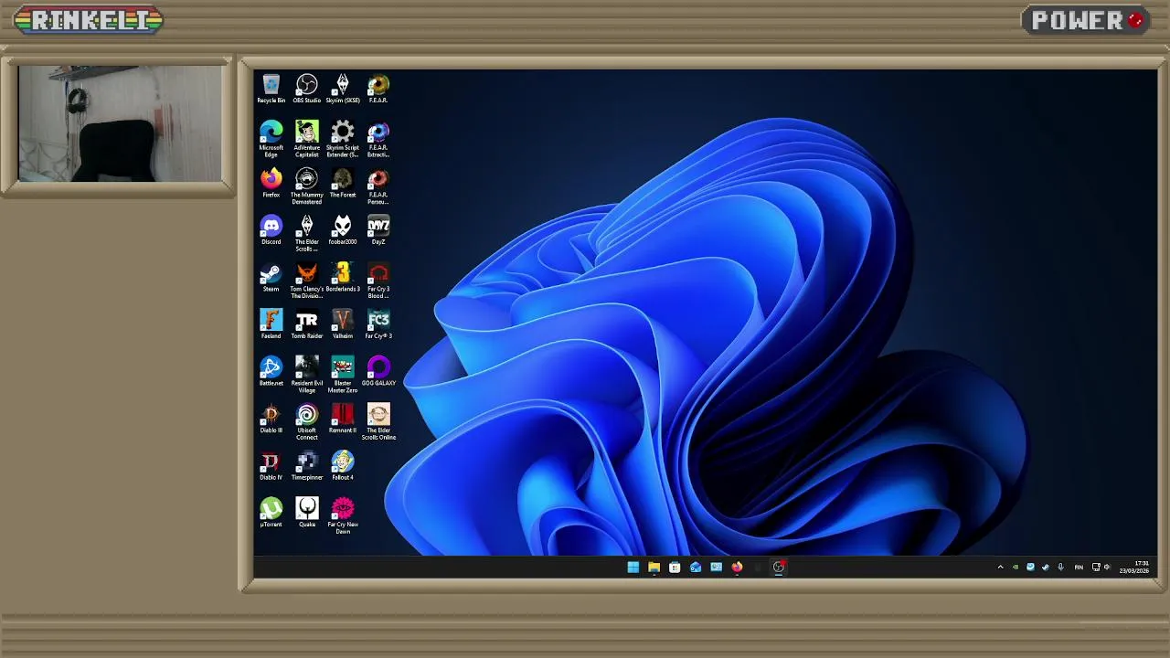
Task: Click the microphone tray icon
Action: 1060,568
